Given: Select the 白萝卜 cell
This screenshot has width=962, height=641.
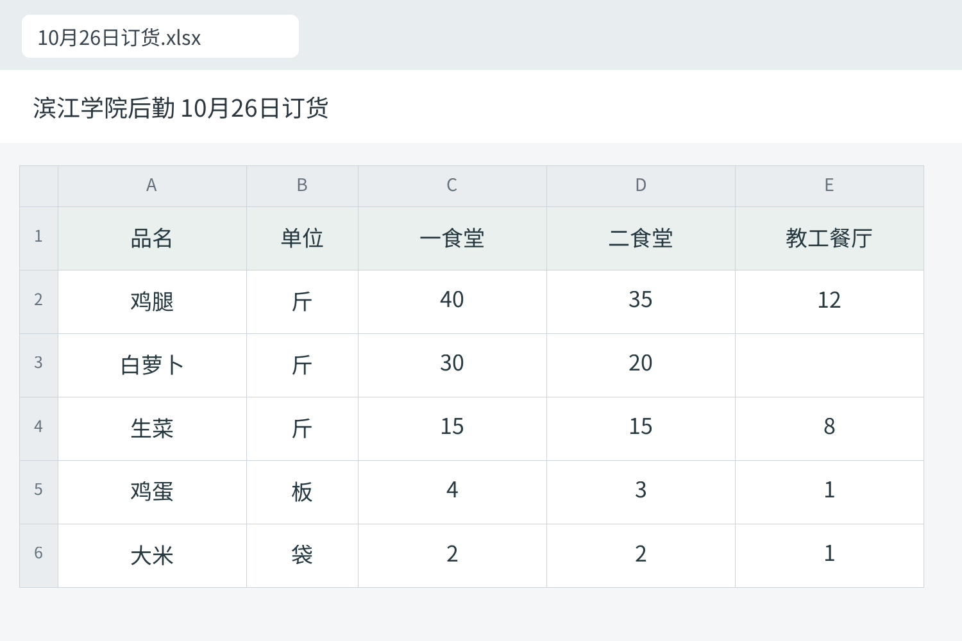Looking at the screenshot, I should click(x=152, y=365).
